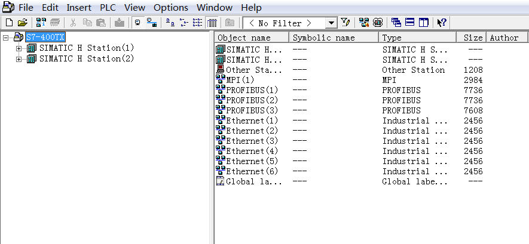Click the S7 Memory Card toolbar icon
The image size is (529, 244).
coord(55,23)
